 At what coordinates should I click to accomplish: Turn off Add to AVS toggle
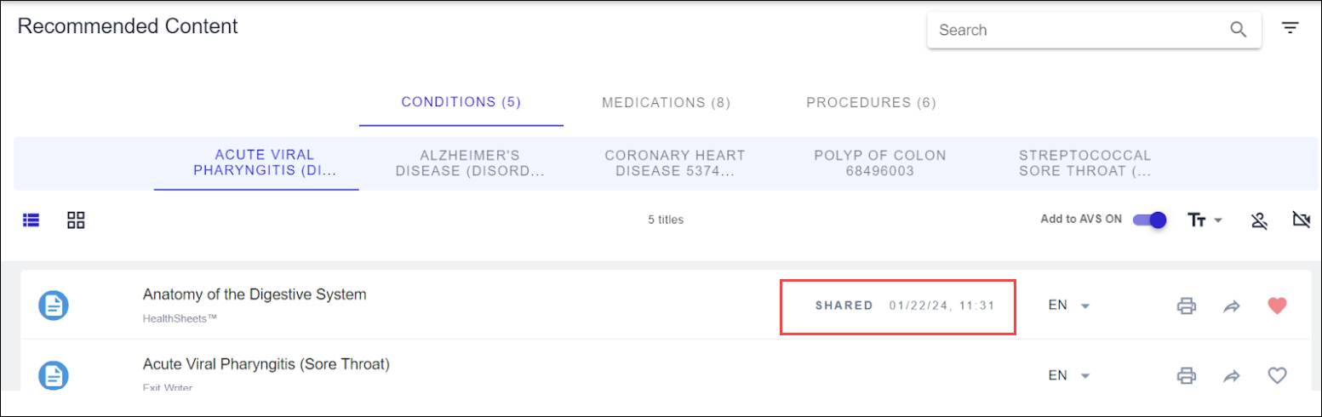[x=1148, y=220]
